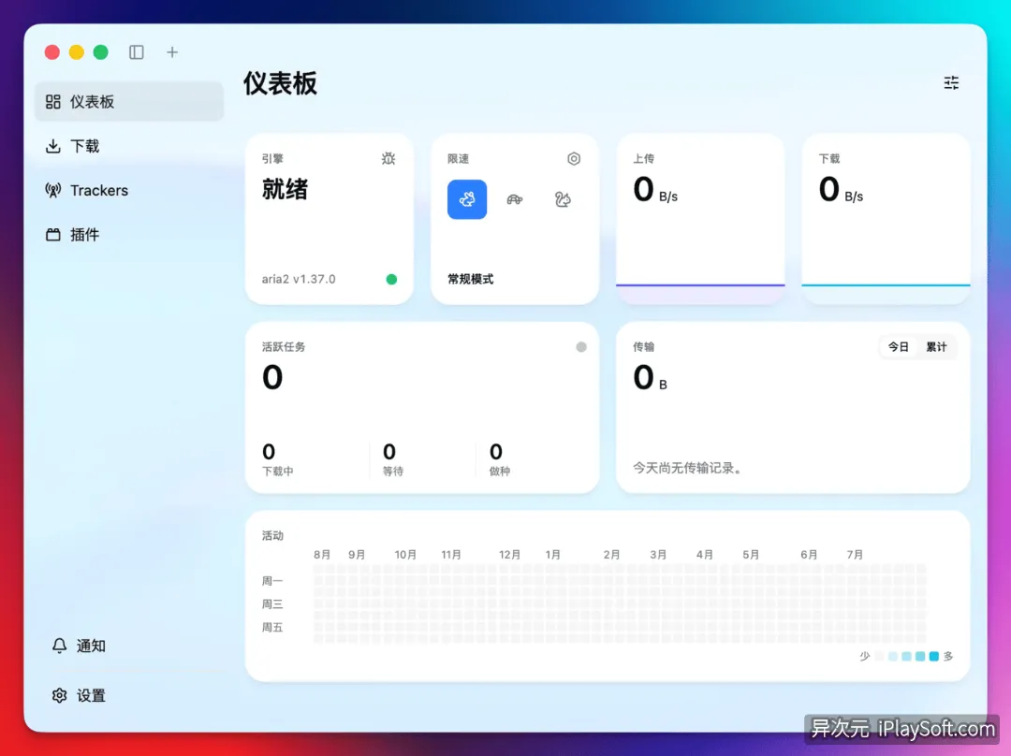Open the 限速 speed limit settings icon
This screenshot has width=1011, height=756.
click(574, 158)
